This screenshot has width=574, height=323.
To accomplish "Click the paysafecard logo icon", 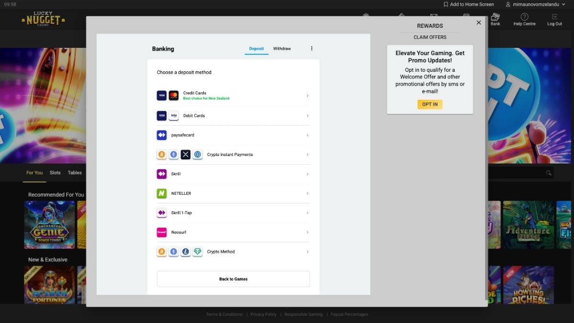I will point(162,135).
